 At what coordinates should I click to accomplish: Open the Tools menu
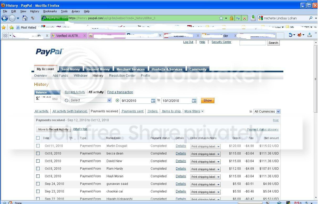tap(64, 11)
